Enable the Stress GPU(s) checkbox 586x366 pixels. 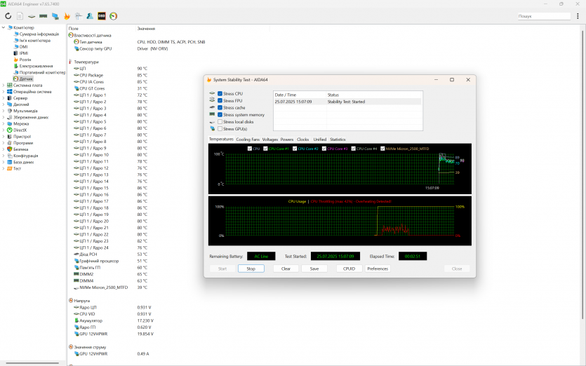pyautogui.click(x=220, y=128)
